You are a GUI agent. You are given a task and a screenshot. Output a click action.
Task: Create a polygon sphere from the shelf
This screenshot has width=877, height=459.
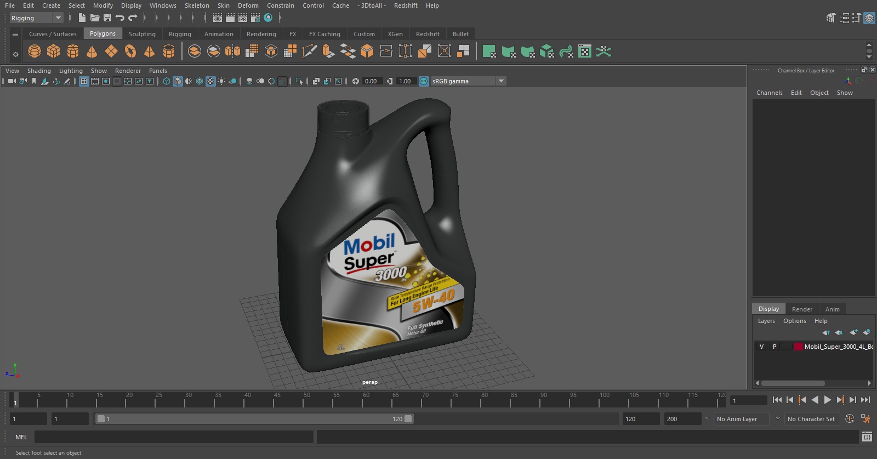pos(35,52)
